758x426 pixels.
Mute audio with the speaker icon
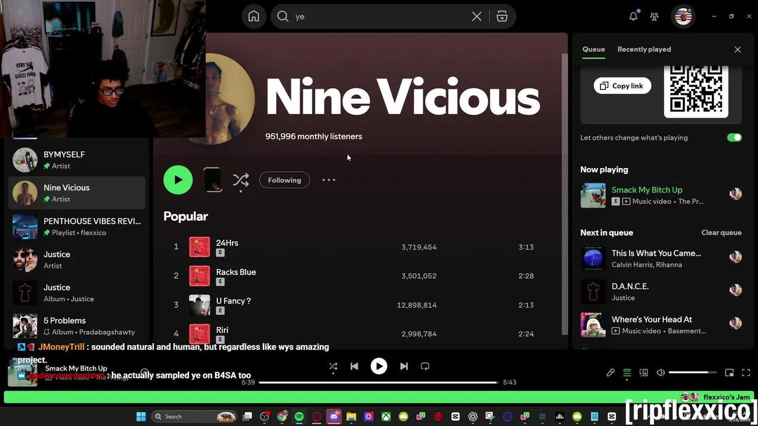[660, 373]
